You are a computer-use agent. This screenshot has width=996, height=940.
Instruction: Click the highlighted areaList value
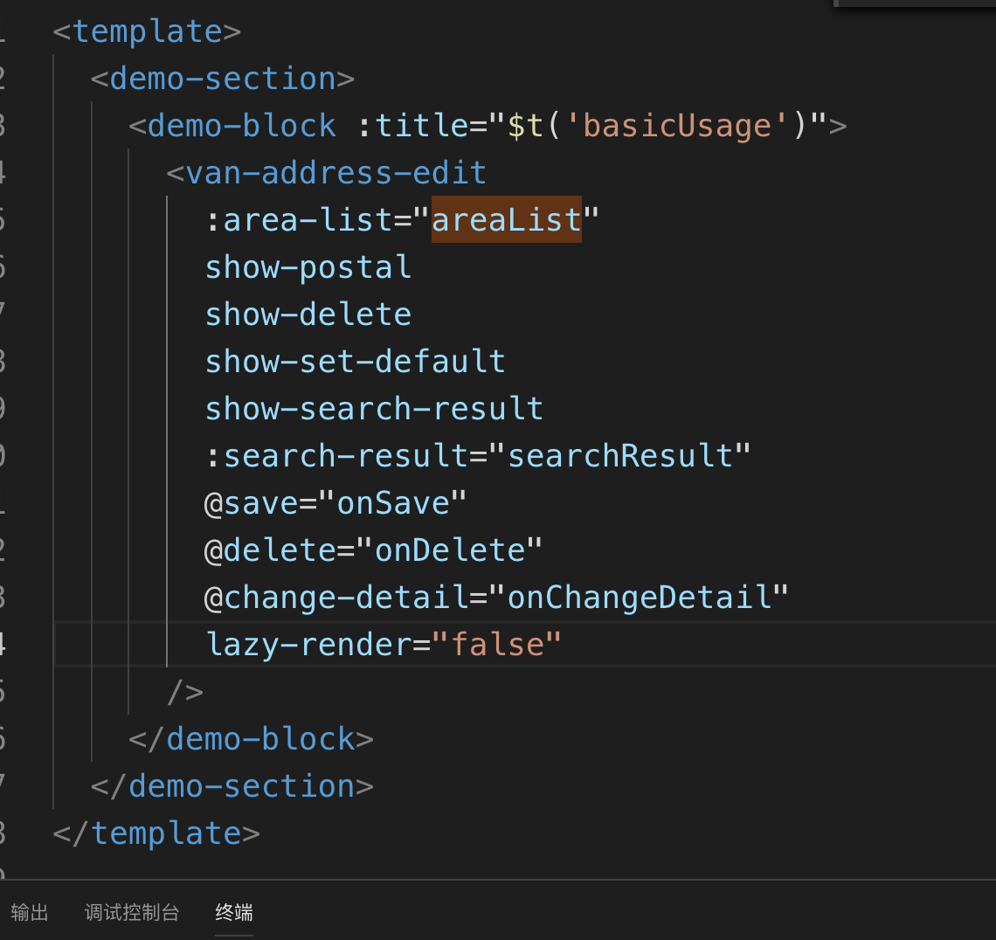pos(506,219)
